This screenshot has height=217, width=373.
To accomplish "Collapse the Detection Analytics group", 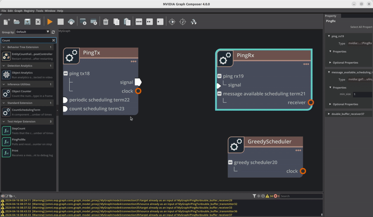I will pyautogui.click(x=4, y=66).
